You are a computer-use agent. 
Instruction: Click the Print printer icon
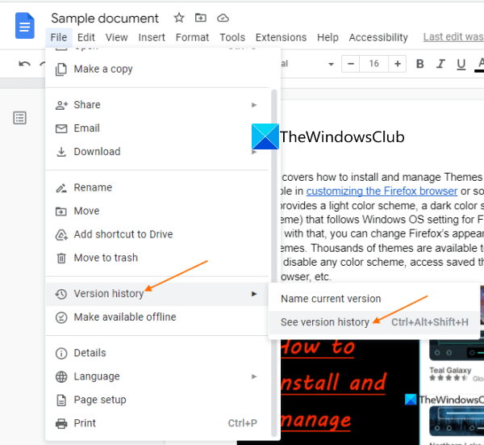(x=61, y=424)
